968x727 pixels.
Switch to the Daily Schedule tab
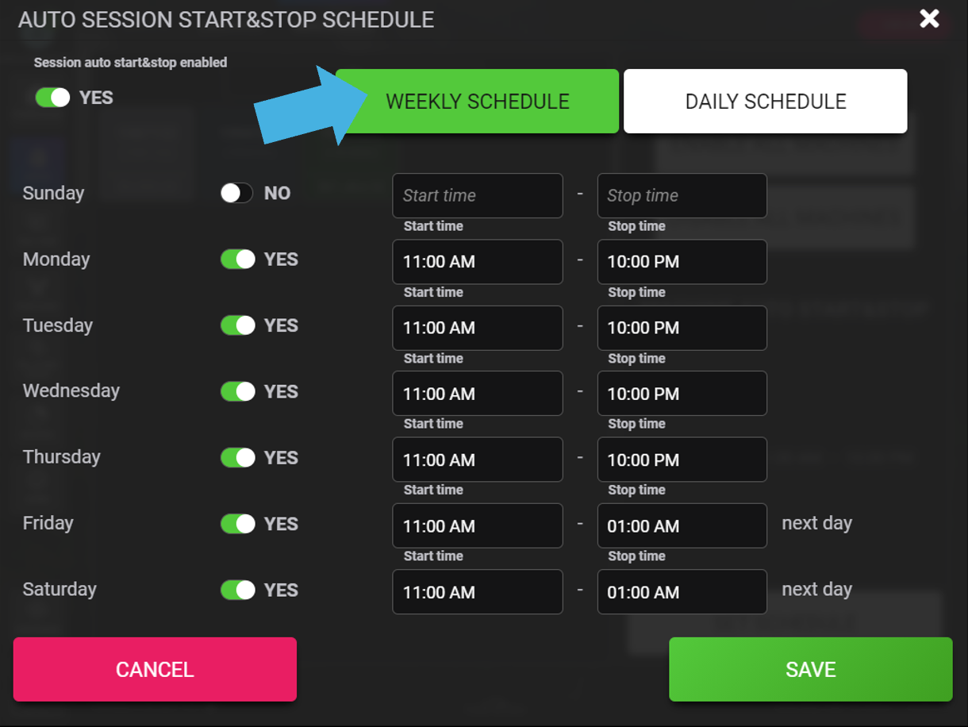tap(765, 102)
